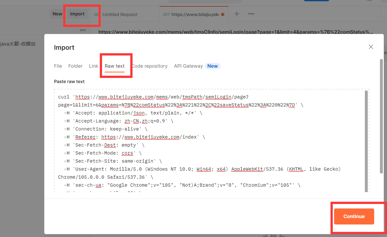The width and height of the screenshot is (387, 237).
Task: Click the Import dialog title
Action: click(64, 47)
